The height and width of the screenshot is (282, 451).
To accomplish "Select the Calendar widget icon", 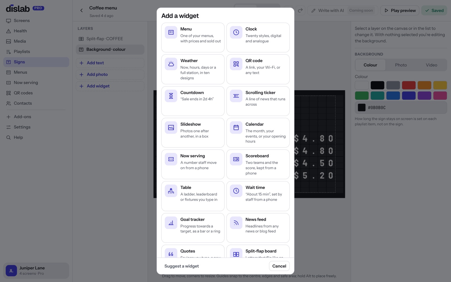I will 236,127.
